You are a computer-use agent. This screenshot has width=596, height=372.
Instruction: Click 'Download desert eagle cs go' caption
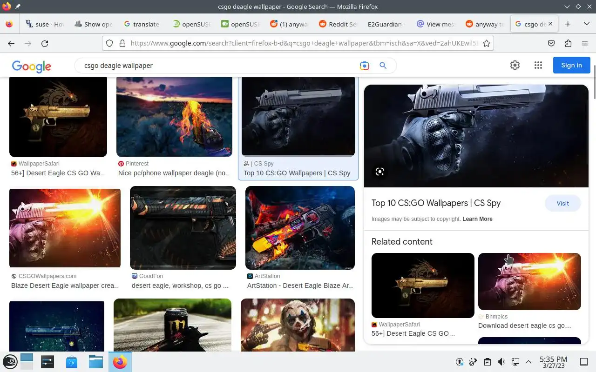point(525,325)
